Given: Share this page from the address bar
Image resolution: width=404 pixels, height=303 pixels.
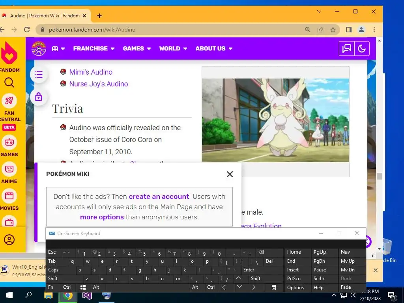Looking at the screenshot, I should [320, 30].
